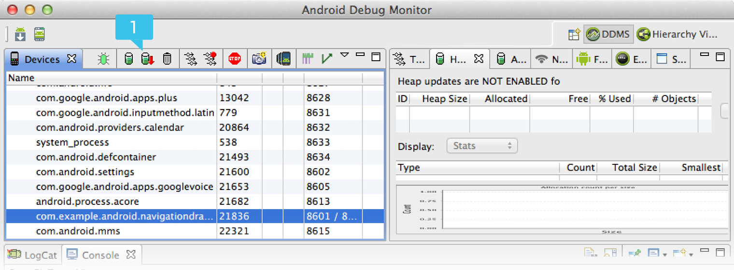The height and width of the screenshot is (270, 734).
Task: Switch to the DDMS perspective
Action: 608,34
